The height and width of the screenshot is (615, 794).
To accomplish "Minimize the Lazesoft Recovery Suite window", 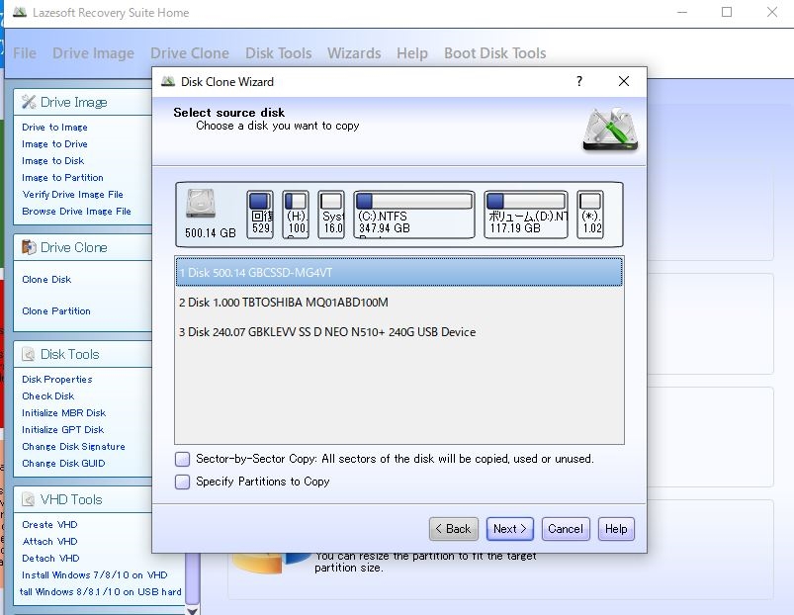I will 682,12.
